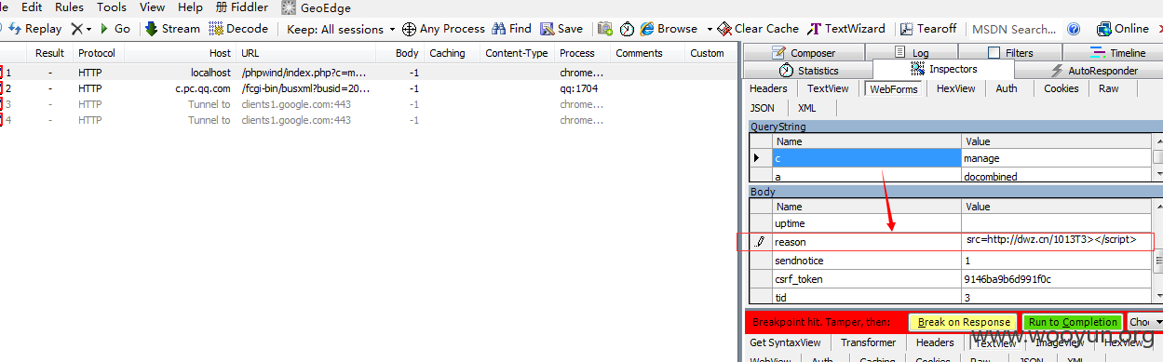Click the Save disk icon
Viewport: 1163px width, 362px height.
[548, 29]
